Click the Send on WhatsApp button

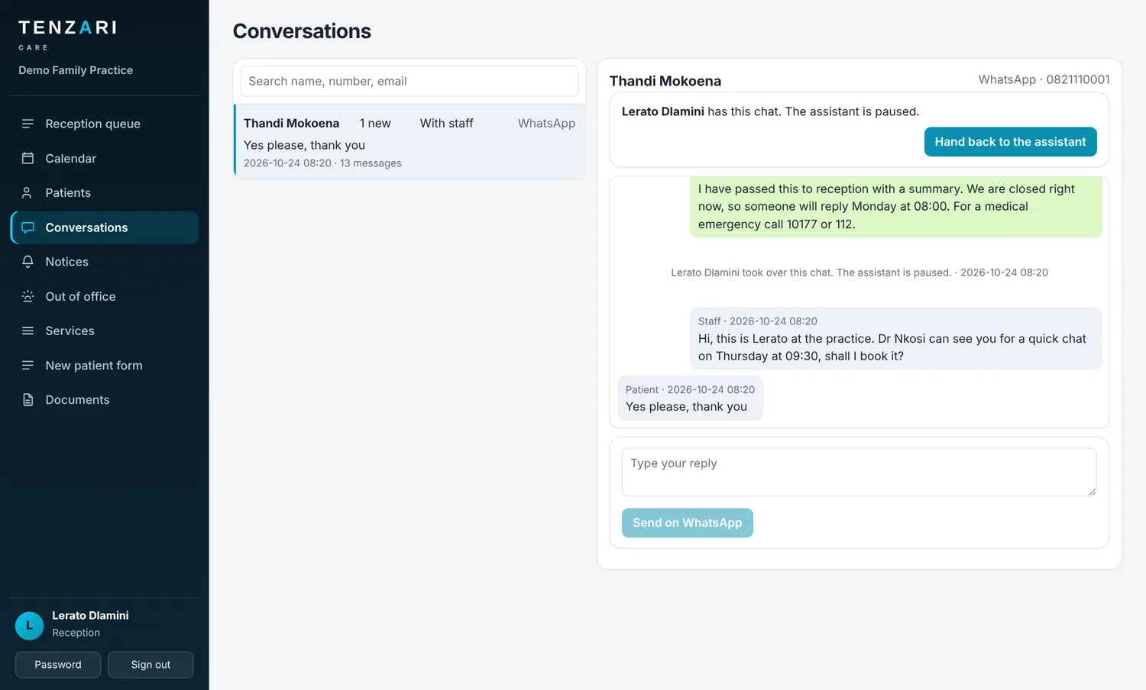[687, 523]
